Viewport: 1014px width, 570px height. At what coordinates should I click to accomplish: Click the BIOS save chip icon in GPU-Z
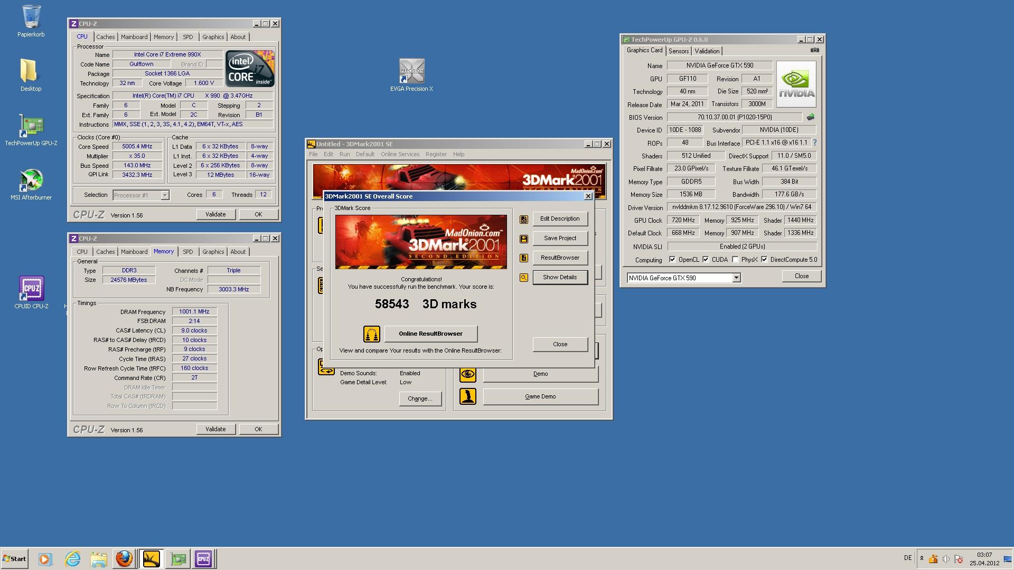[x=811, y=117]
